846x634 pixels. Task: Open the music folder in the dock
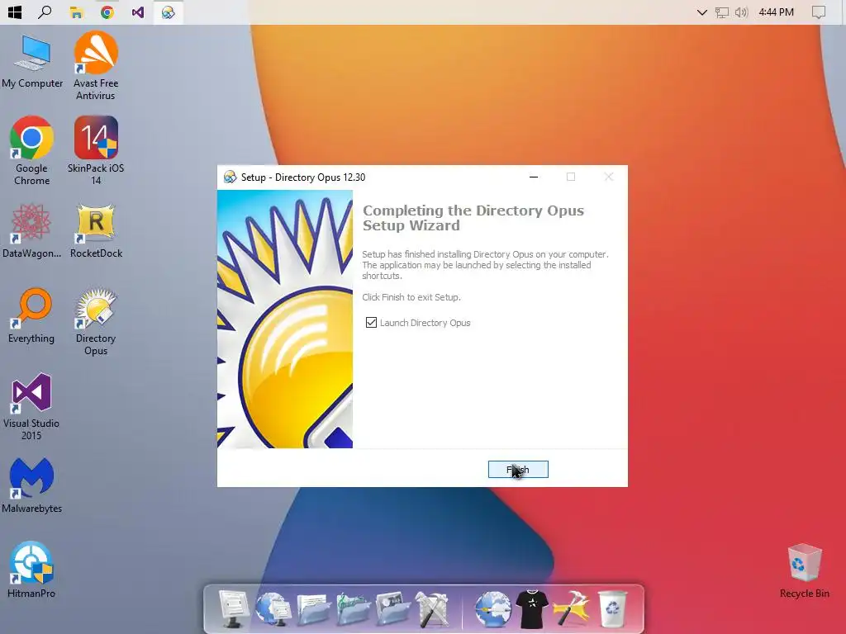tap(353, 609)
